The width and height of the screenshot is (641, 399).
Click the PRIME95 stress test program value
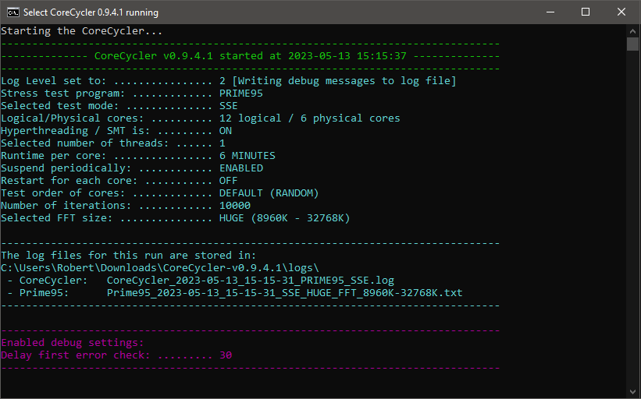[240, 94]
